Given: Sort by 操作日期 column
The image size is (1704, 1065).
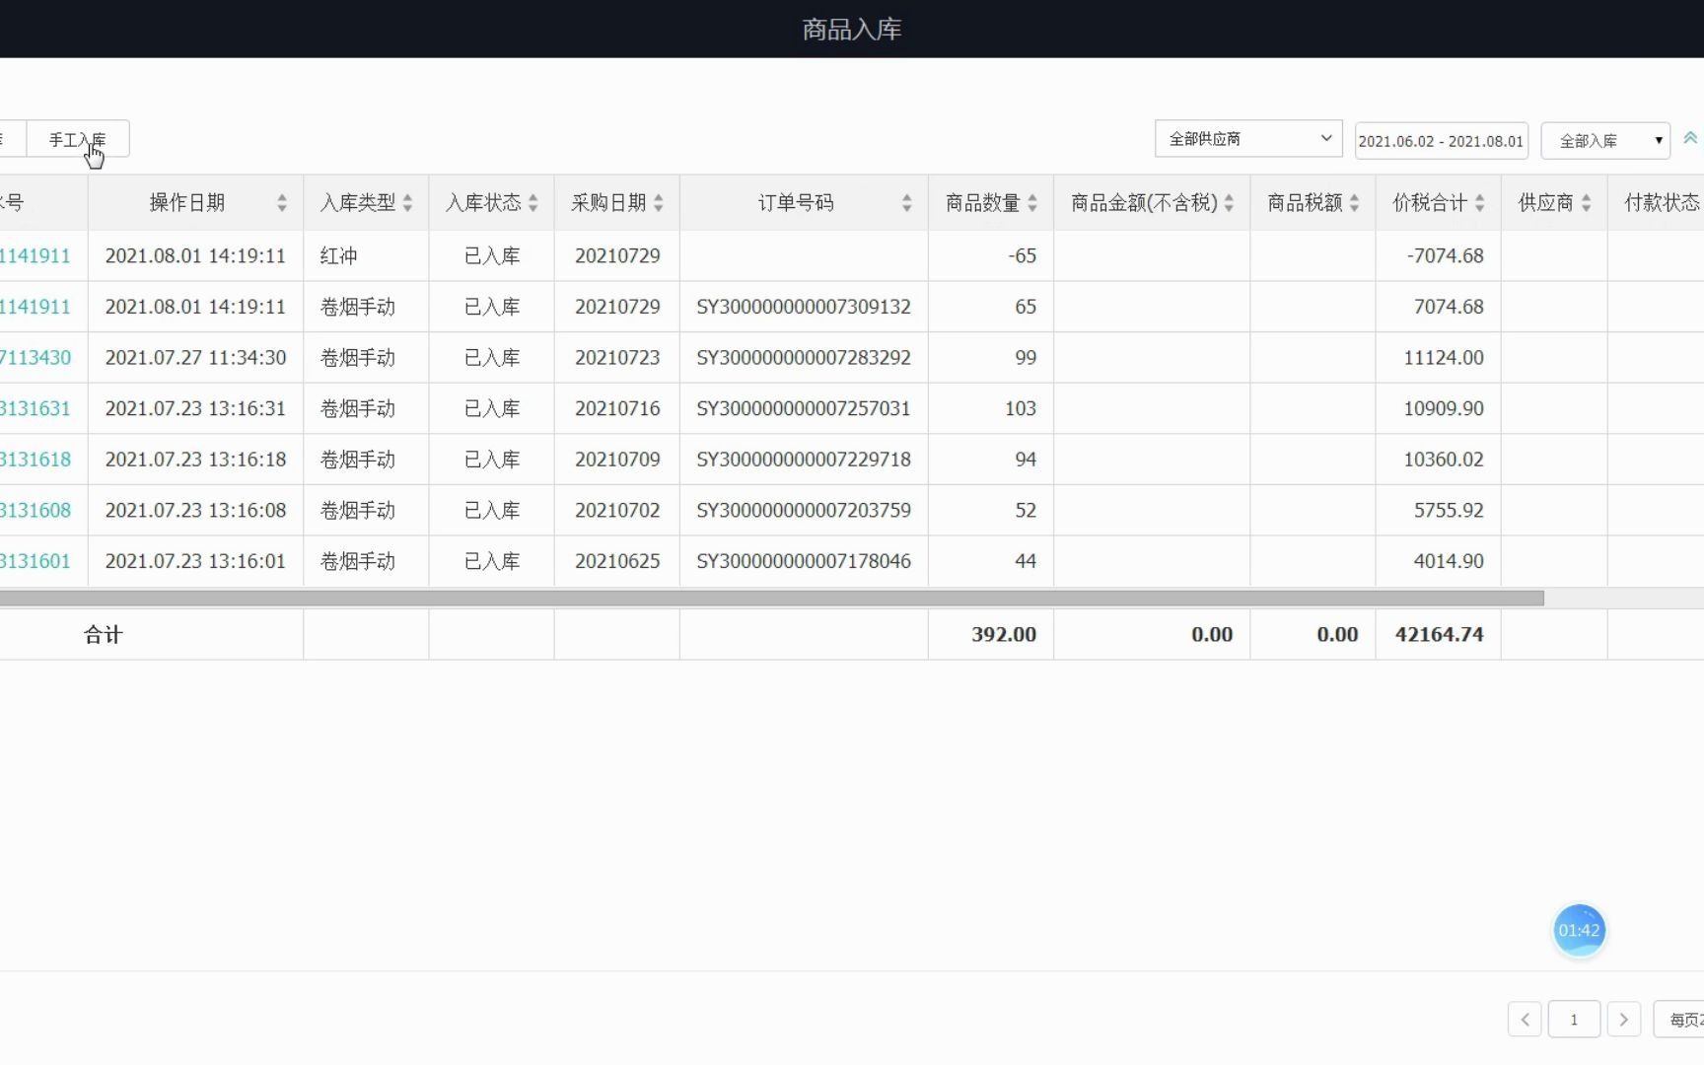Looking at the screenshot, I should point(282,203).
